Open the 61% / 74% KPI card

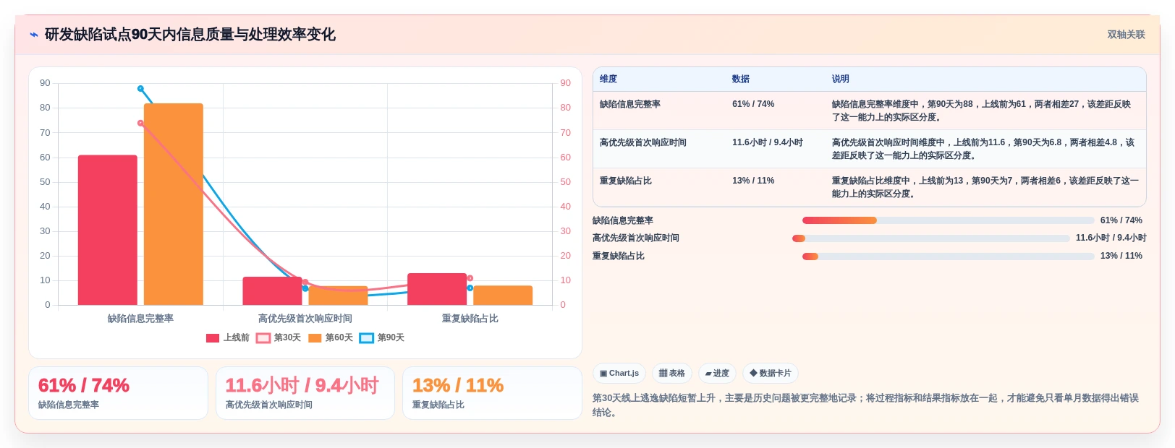point(118,393)
